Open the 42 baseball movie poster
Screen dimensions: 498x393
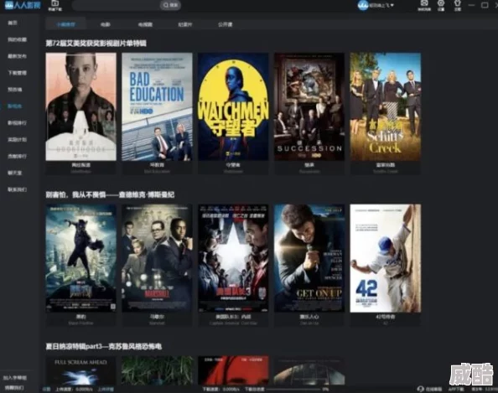tap(386, 258)
